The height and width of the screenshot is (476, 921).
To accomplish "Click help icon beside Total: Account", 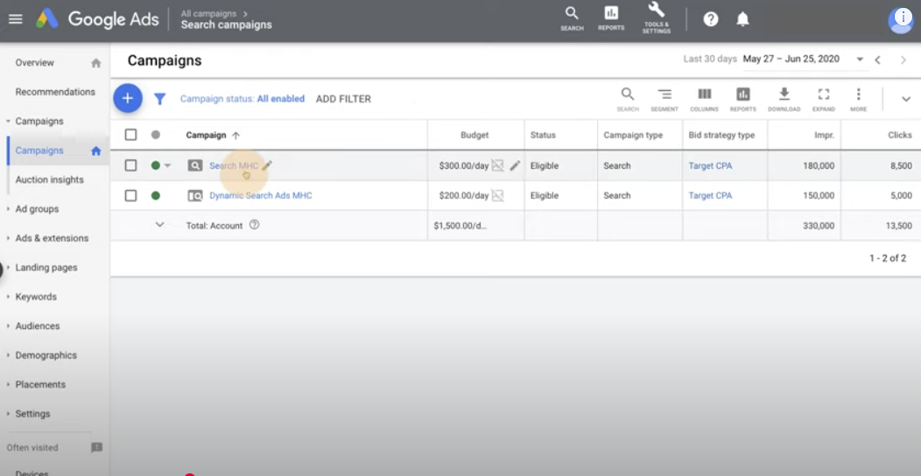I will (255, 224).
